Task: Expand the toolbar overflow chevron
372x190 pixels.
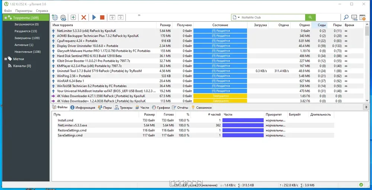Action: pyautogui.click(x=139, y=15)
